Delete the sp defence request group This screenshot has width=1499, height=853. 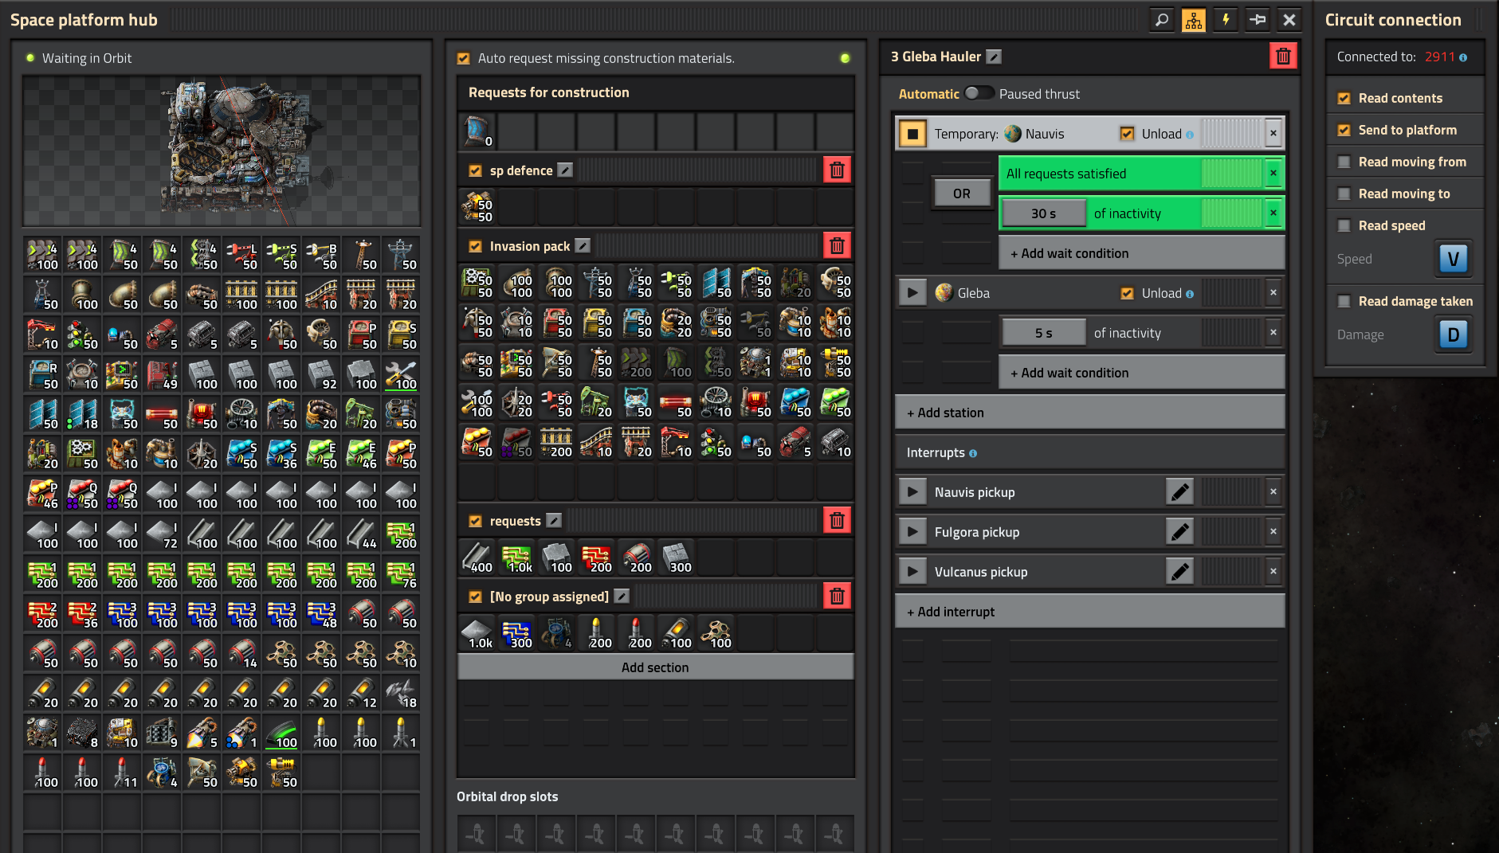tap(837, 170)
